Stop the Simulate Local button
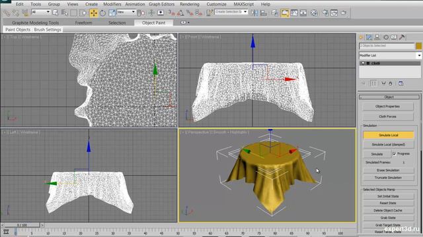Image resolution: width=423 pixels, height=237 pixels. (389, 135)
